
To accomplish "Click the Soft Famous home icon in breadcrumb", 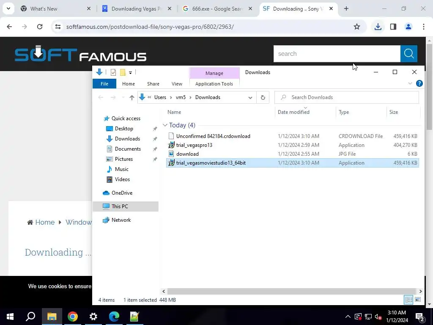I will (x=30, y=222).
